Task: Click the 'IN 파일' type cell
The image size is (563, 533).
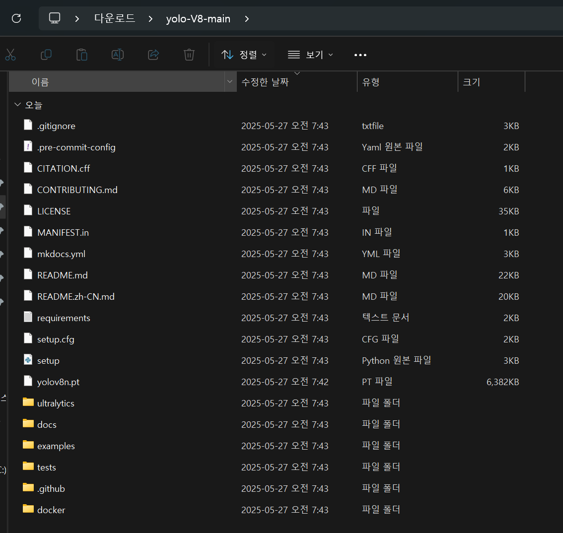Action: 377,233
